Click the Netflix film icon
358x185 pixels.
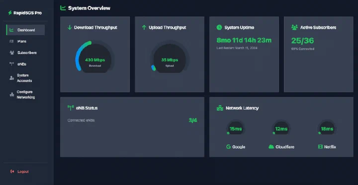320,147
